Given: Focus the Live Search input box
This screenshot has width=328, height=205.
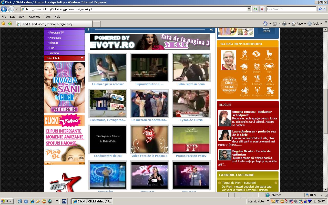Looking at the screenshot, I should [291, 9].
